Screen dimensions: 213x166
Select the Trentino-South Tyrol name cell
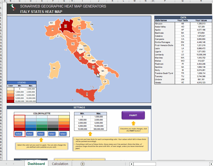(x=165, y=73)
